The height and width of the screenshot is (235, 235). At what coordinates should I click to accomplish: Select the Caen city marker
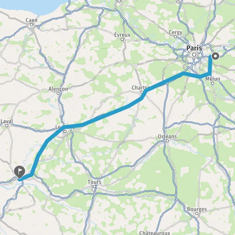(x=31, y=24)
